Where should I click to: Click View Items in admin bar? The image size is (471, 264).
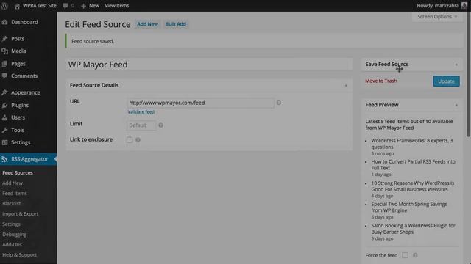point(116,6)
